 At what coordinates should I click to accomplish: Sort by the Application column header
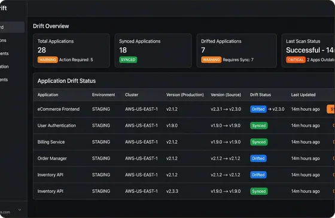[x=48, y=95]
